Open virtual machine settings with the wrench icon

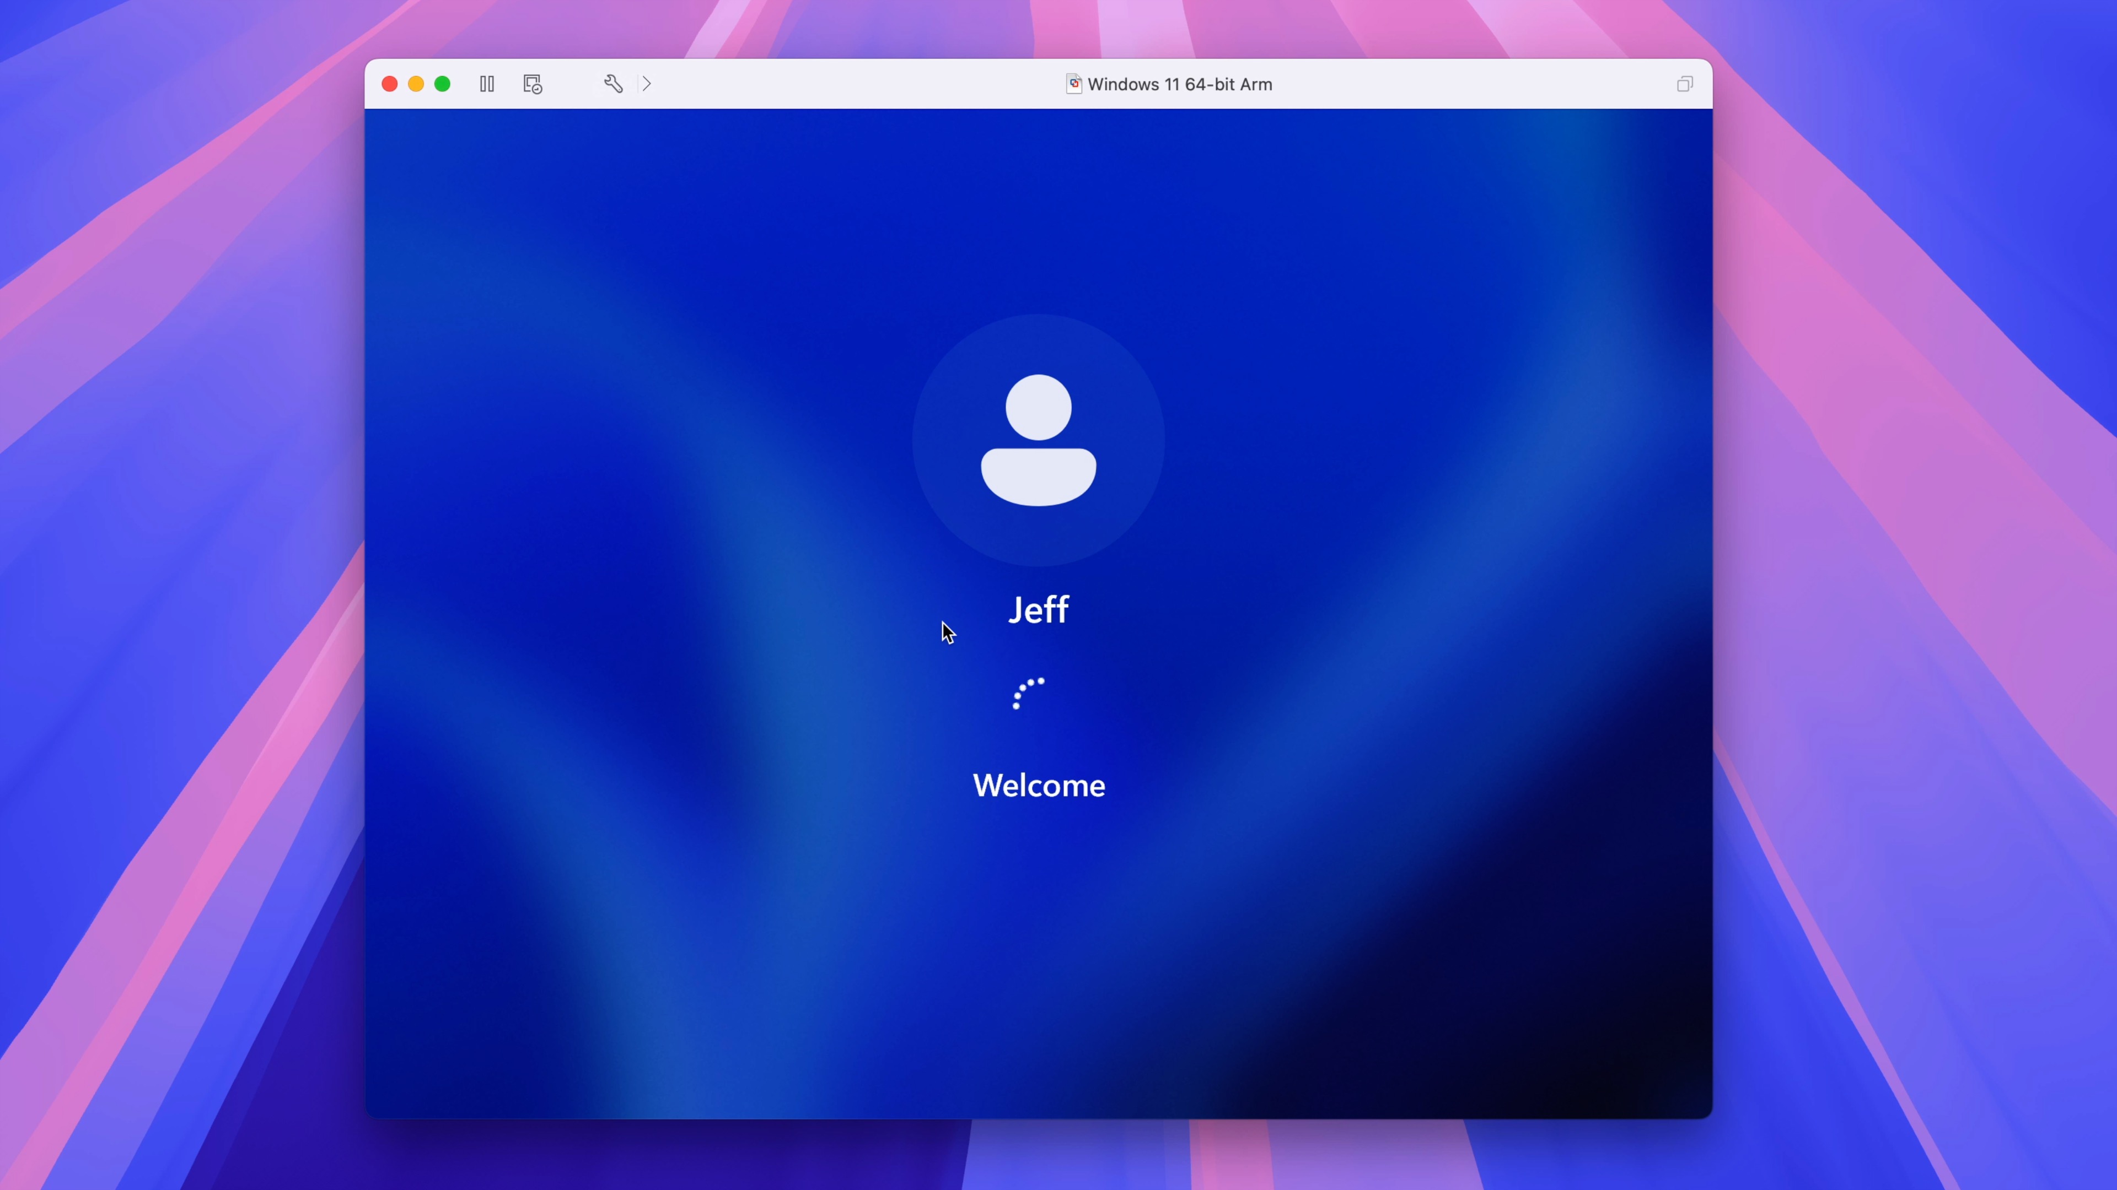click(x=613, y=84)
